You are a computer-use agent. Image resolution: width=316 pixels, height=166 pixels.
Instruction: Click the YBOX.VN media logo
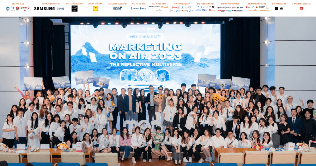[x=221, y=8]
